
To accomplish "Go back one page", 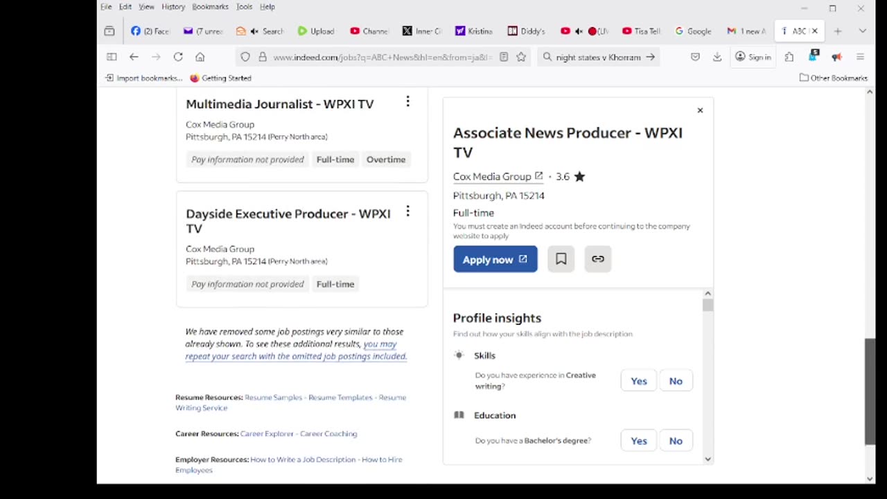I will pos(134,57).
